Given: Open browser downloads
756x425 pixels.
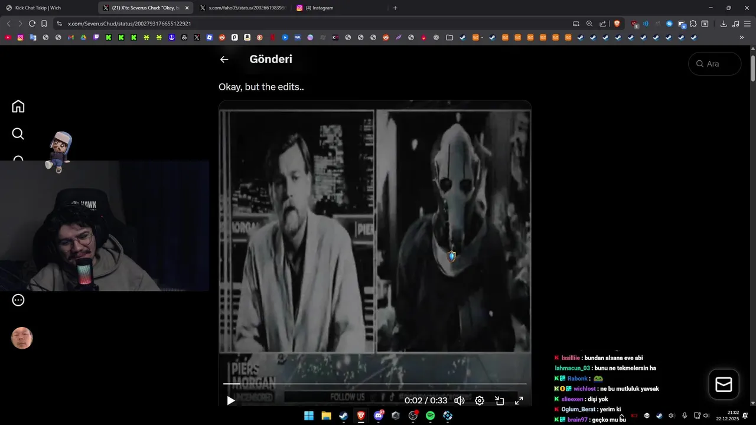Looking at the screenshot, I should pyautogui.click(x=724, y=24).
